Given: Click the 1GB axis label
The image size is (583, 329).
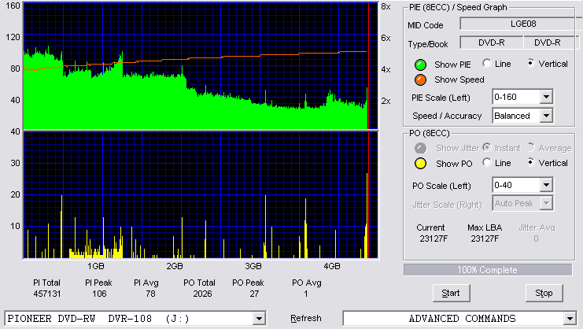Looking at the screenshot, I should pyautogui.click(x=95, y=266).
